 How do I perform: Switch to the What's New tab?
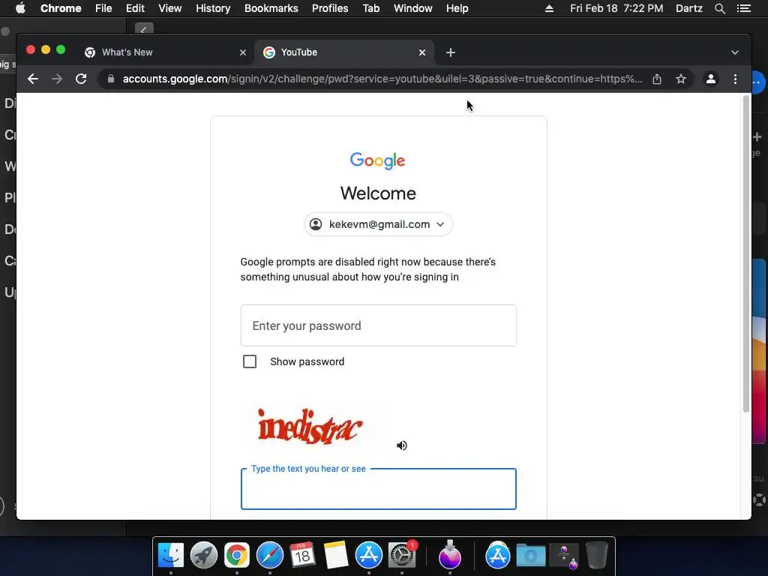point(166,52)
